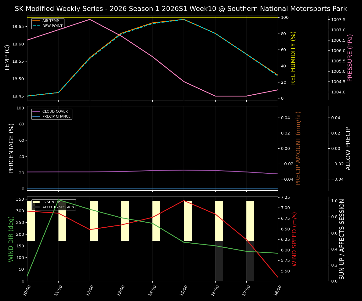Click the orange AIR TEMP color swatch

36,21
